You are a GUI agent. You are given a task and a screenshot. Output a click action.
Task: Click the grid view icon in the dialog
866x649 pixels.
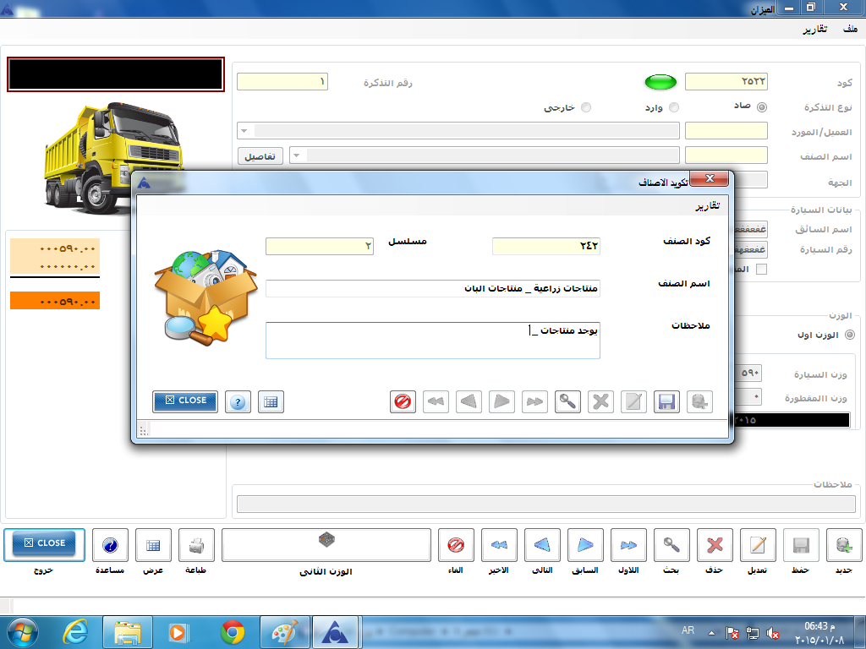271,401
